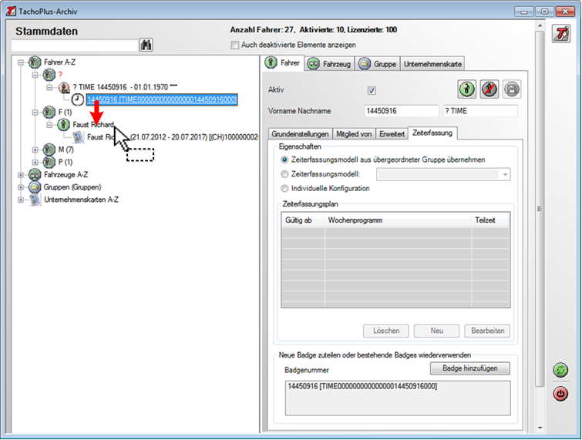
Task: Expand the Fahrzeuge A-Z node
Action: pos(21,175)
